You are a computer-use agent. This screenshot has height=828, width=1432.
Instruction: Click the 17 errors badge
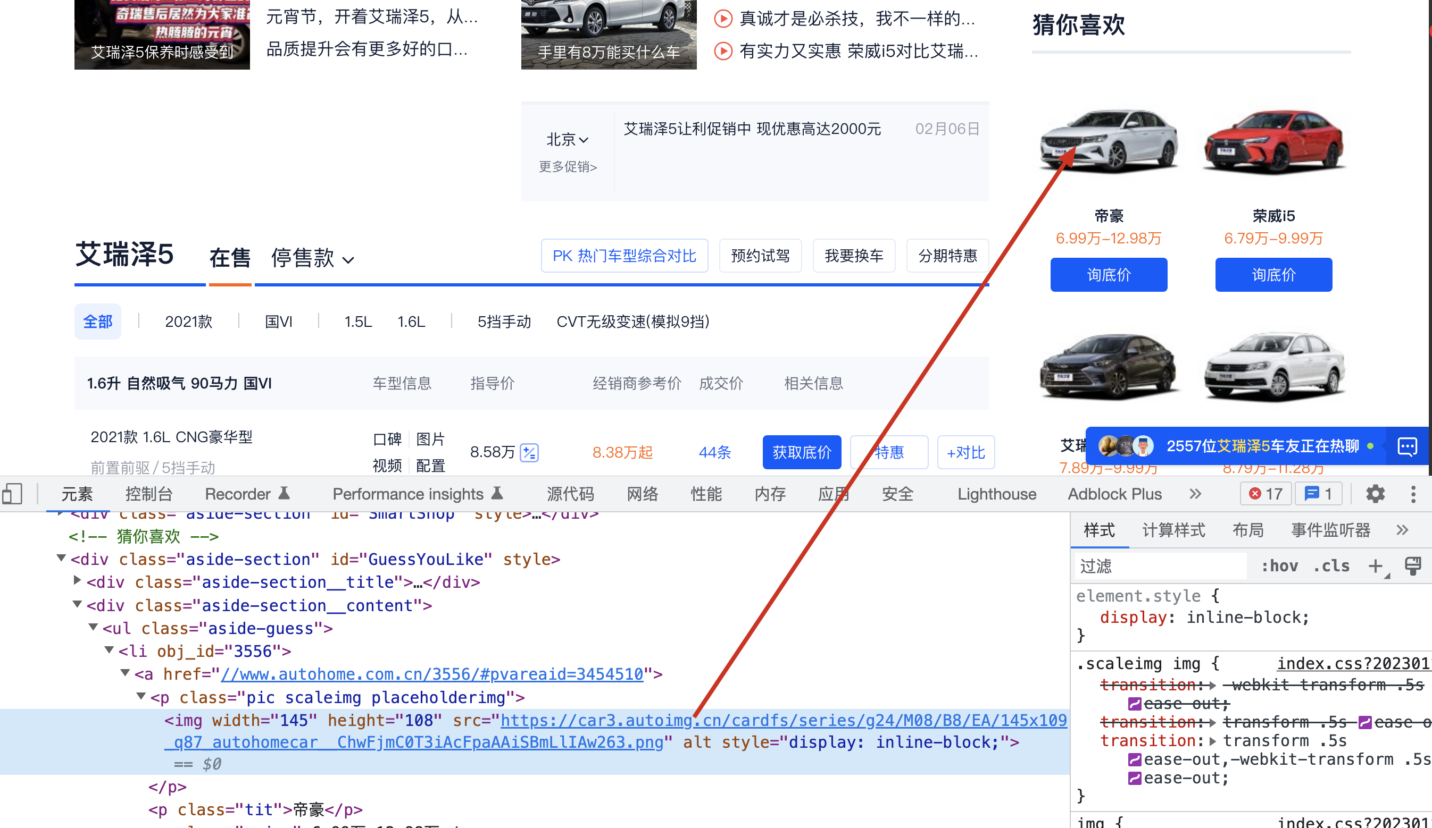click(x=1266, y=494)
